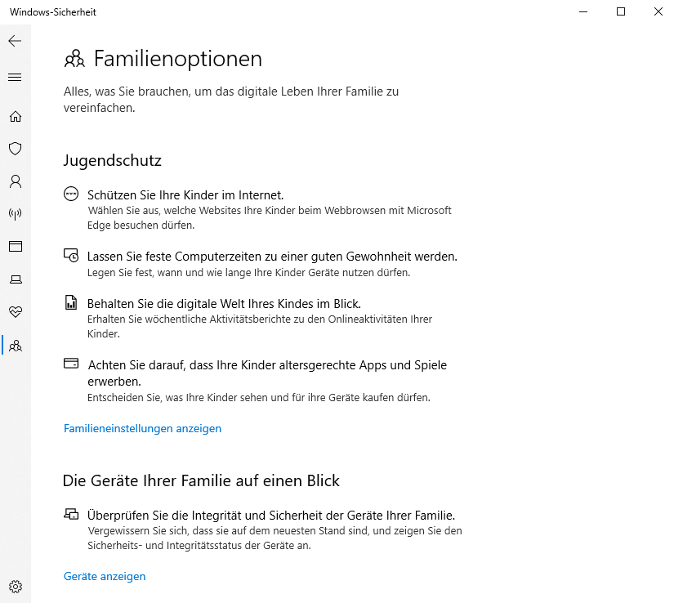Image resolution: width=674 pixels, height=603 pixels.
Task: Click the family devices icon
Action: [x=71, y=514]
